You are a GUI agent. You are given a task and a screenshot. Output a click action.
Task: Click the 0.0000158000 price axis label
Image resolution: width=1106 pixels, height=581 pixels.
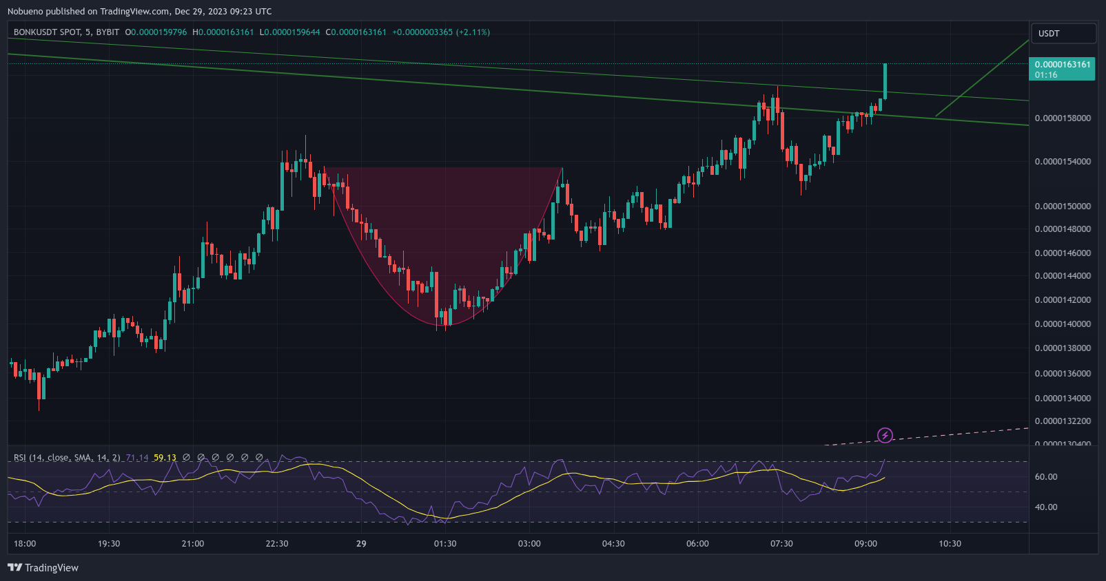1063,118
